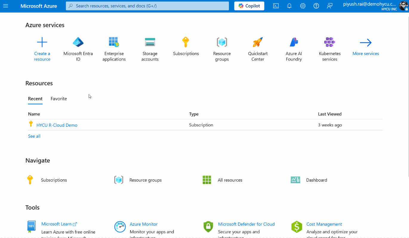Click the Copilot button
The width and height of the screenshot is (409, 238).
[249, 6]
